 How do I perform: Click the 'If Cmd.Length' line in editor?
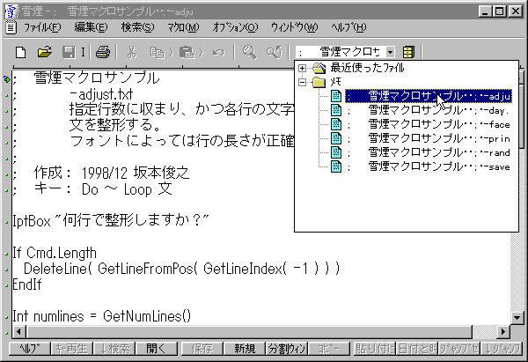(55, 253)
